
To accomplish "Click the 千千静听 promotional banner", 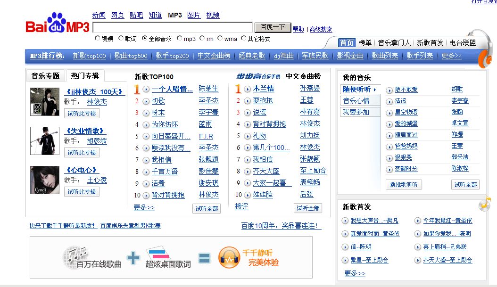I will click(171, 257).
